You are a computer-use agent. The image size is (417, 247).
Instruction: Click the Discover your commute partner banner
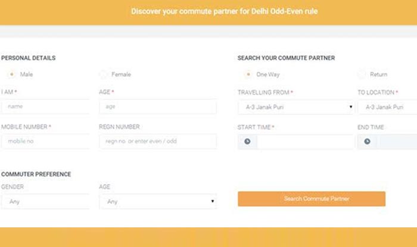click(x=225, y=11)
